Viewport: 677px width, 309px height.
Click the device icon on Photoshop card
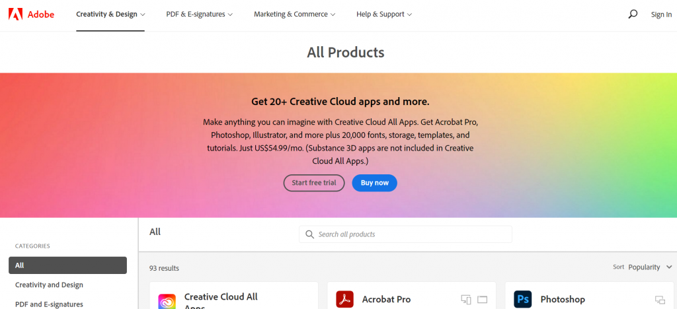click(660, 300)
